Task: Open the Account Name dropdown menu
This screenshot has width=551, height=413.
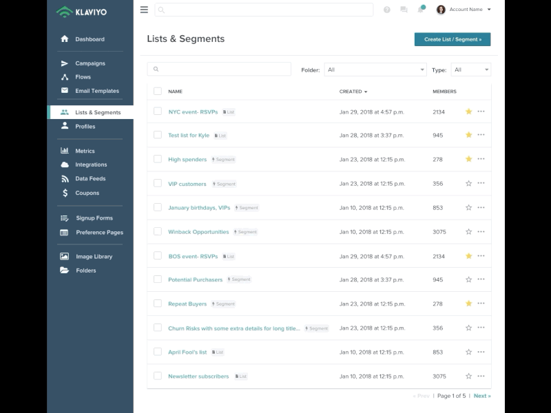Action: (x=464, y=10)
